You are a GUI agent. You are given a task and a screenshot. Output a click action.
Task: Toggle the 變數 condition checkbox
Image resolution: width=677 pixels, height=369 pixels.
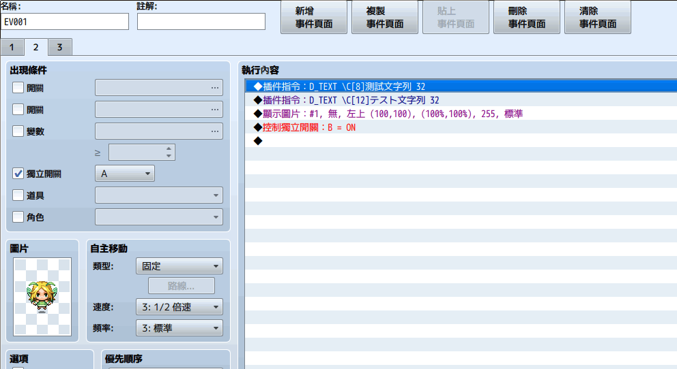click(x=18, y=131)
